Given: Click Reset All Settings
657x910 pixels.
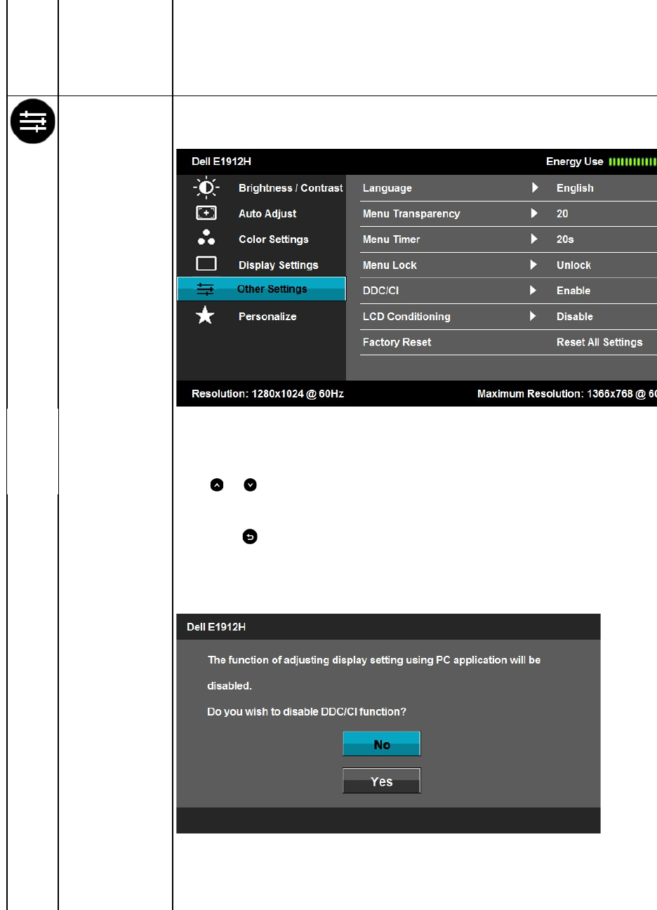Looking at the screenshot, I should click(599, 342).
